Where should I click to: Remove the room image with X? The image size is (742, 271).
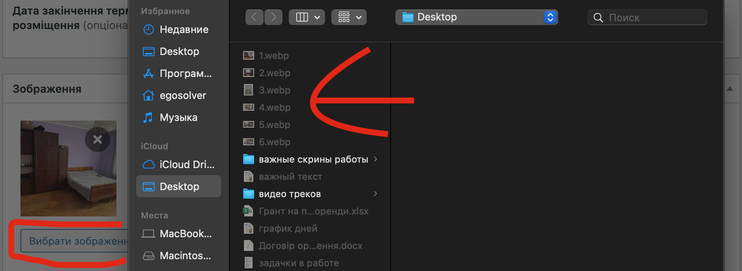(x=97, y=139)
